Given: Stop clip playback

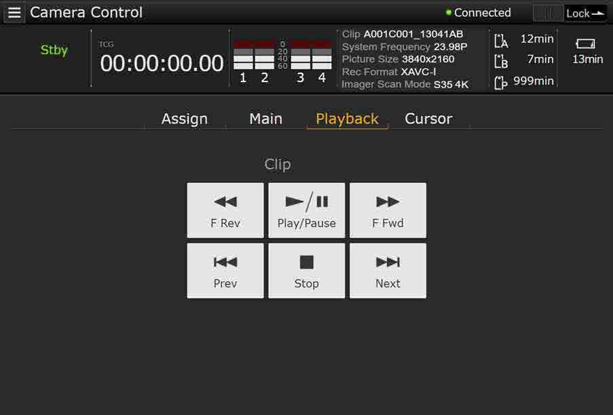Looking at the screenshot, I should 307,271.
